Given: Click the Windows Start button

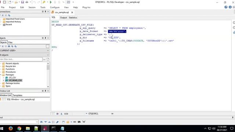Looking at the screenshot, I should (x=2, y=129).
